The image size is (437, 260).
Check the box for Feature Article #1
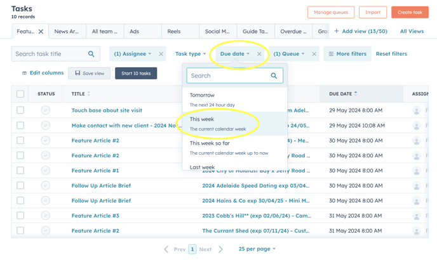click(20, 171)
